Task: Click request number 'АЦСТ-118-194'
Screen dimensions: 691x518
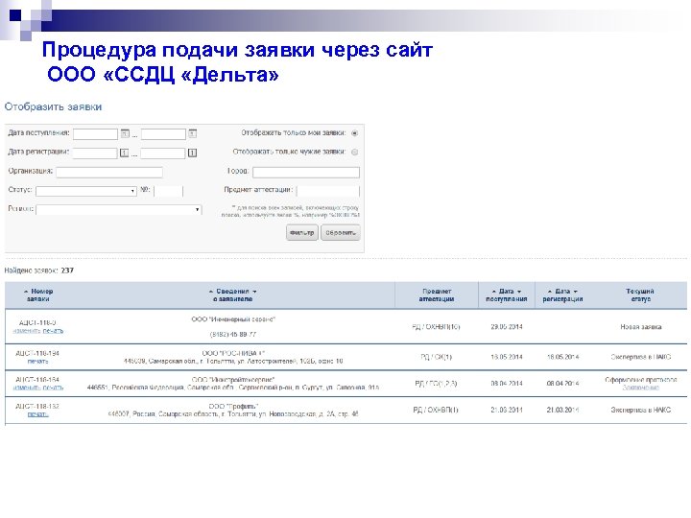Action: pos(37,353)
